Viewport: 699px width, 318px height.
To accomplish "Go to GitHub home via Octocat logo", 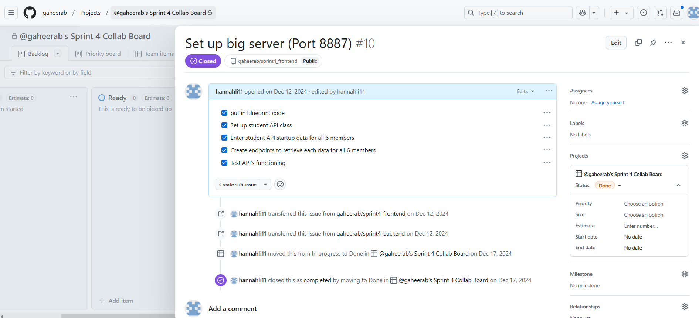I will [30, 13].
